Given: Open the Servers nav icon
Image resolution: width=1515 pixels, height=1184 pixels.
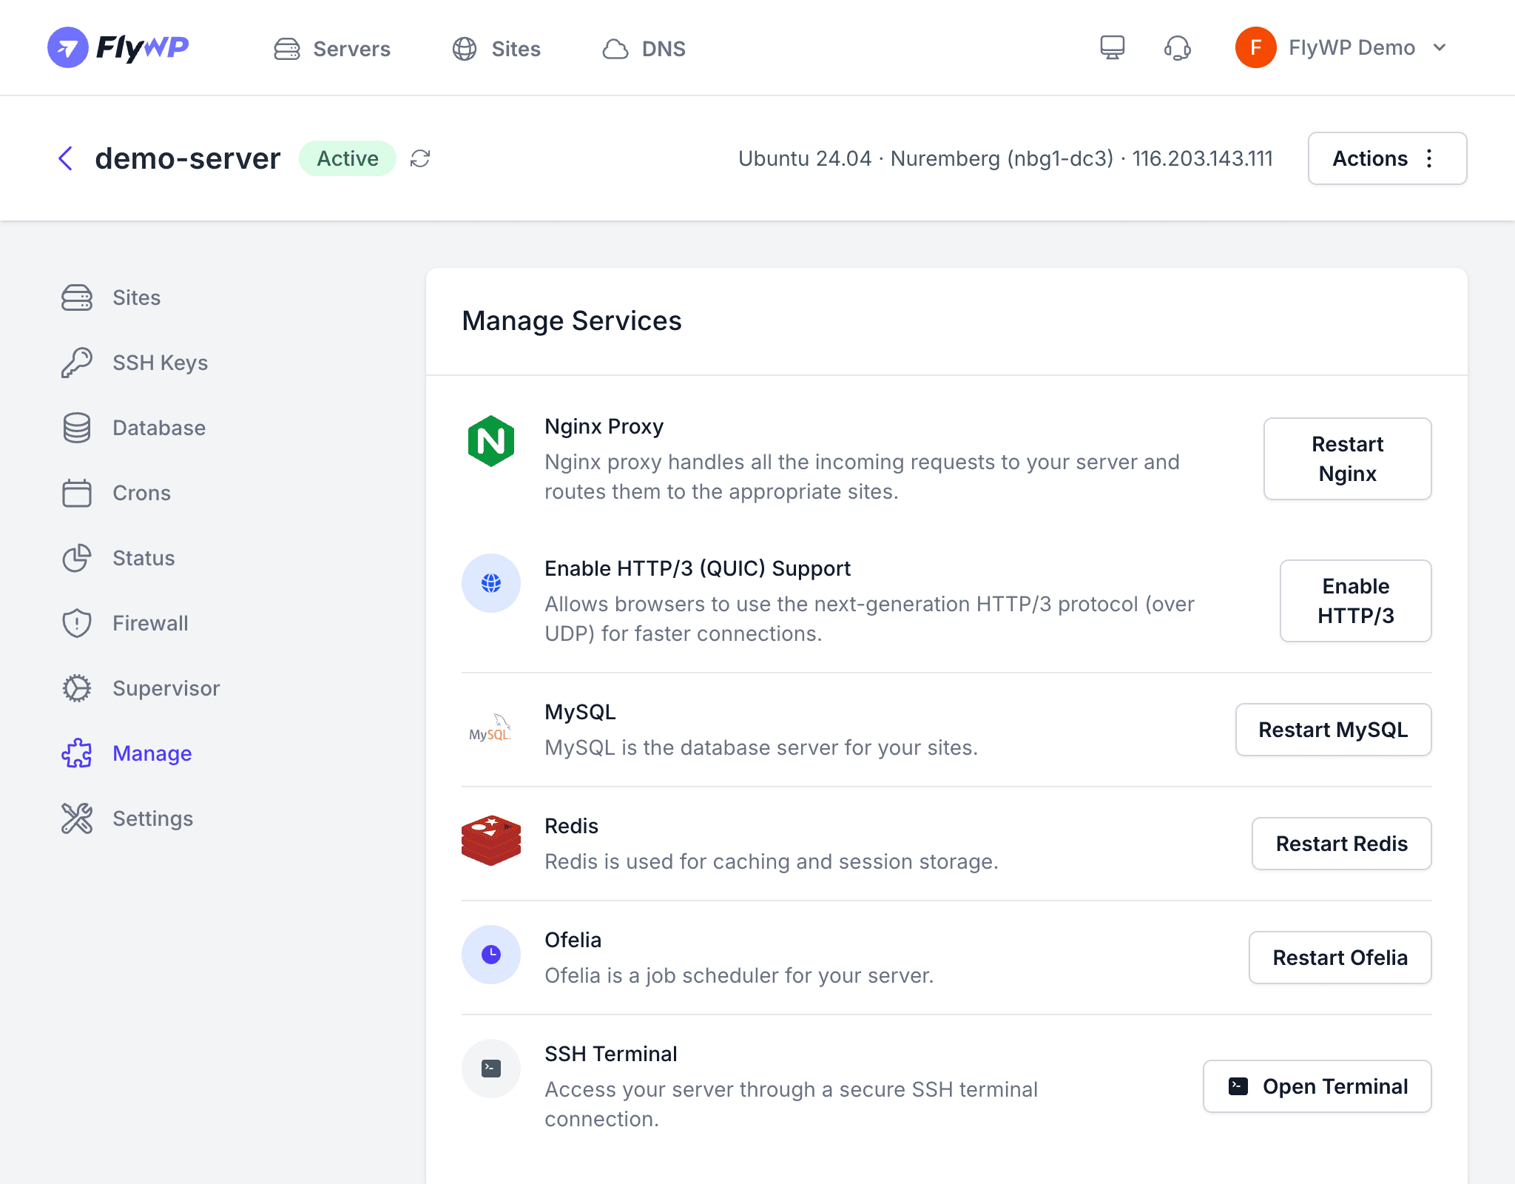Looking at the screenshot, I should (287, 49).
